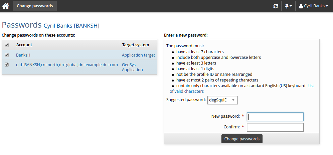The image size is (333, 155).
Task: Sort by the Account column header
Action: coord(24,45)
